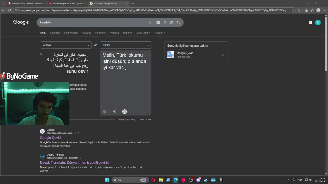The width and height of the screenshot is (328, 184).
Task: Switch to Sonu Olmayan Bir Tünel tab
Action: click(x=68, y=4)
